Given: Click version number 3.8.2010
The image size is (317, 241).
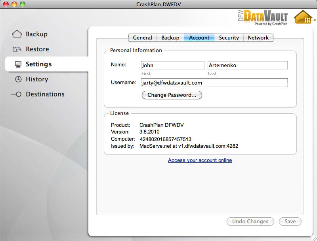Looking at the screenshot, I should click(149, 132).
